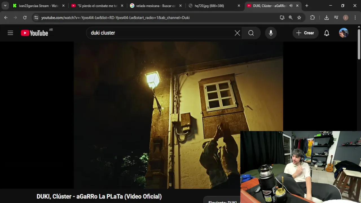Open a new browser tab

(307, 6)
